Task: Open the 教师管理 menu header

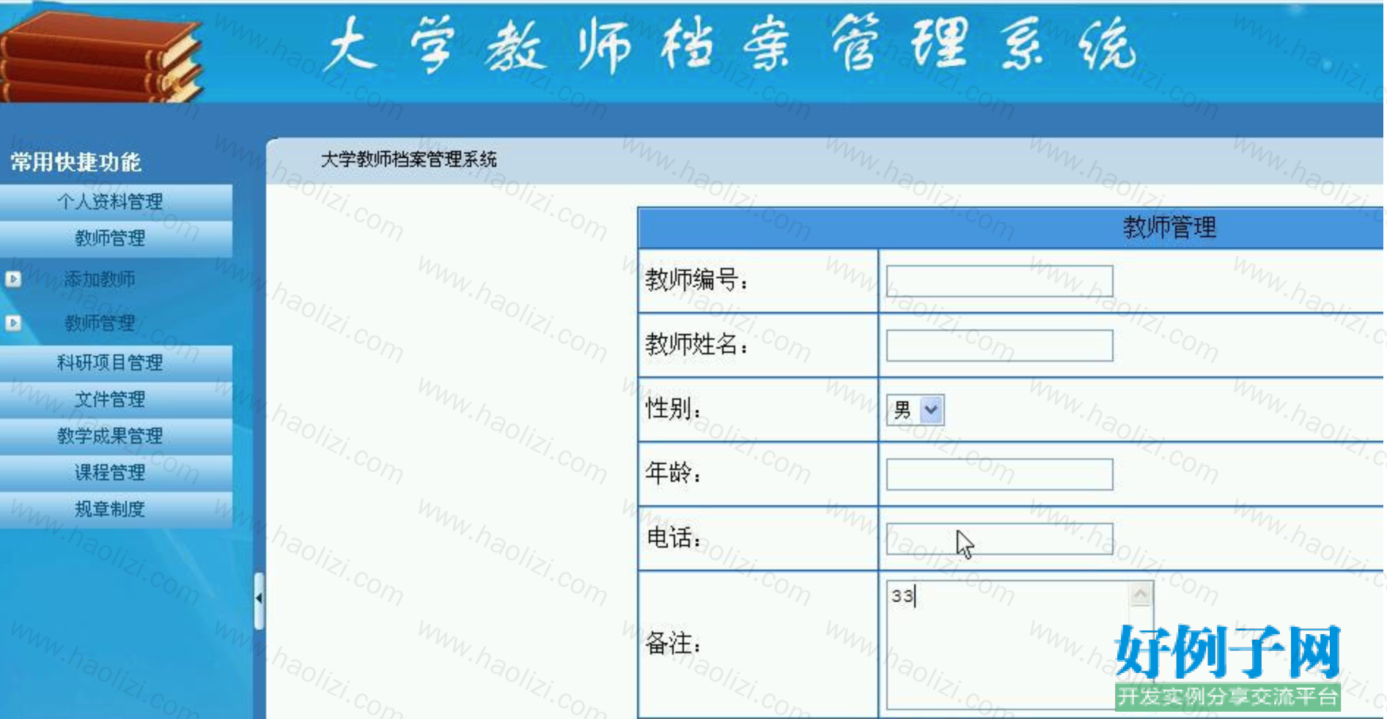Action: [x=116, y=238]
